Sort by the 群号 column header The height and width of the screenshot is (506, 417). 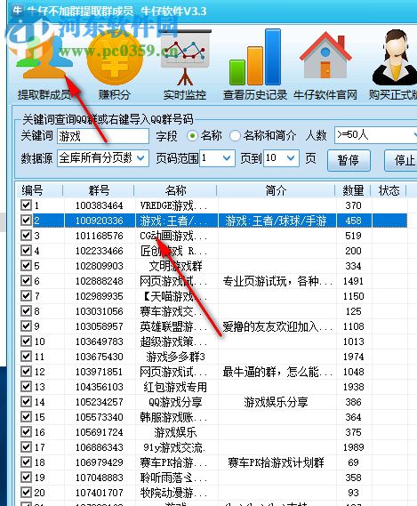(x=99, y=190)
